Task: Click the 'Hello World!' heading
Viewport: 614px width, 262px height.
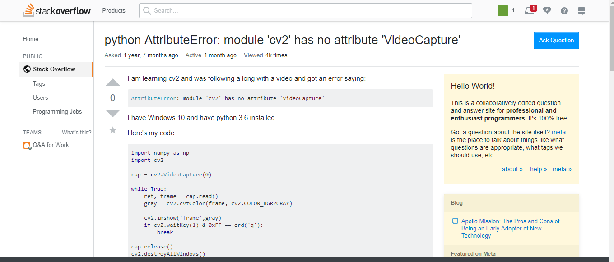Action: pyautogui.click(x=473, y=86)
